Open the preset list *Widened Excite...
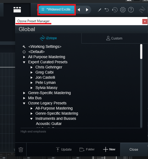This screenshot has width=148, height=159. pos(57,9)
